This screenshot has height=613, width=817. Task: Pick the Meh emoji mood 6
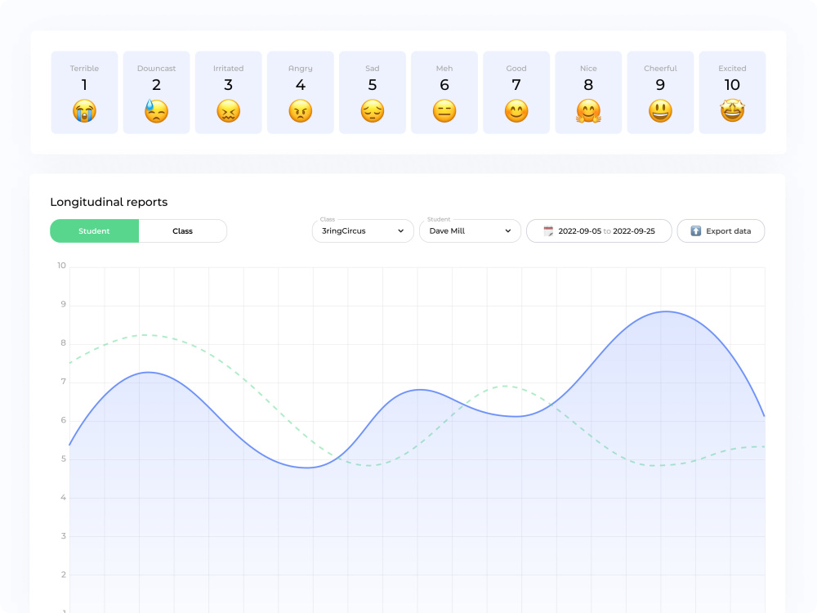444,92
